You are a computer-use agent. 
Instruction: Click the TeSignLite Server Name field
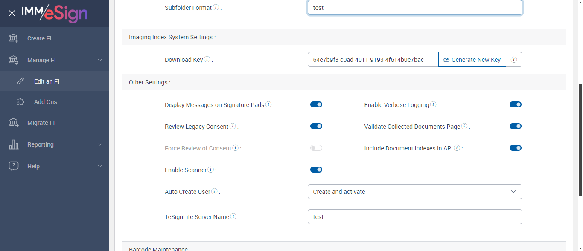pyautogui.click(x=415, y=217)
